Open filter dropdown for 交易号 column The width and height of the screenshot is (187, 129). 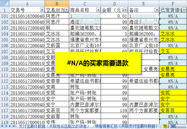click(42, 10)
